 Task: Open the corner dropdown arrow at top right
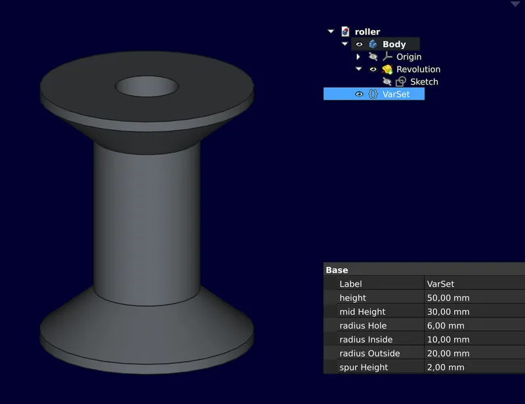(x=515, y=4)
